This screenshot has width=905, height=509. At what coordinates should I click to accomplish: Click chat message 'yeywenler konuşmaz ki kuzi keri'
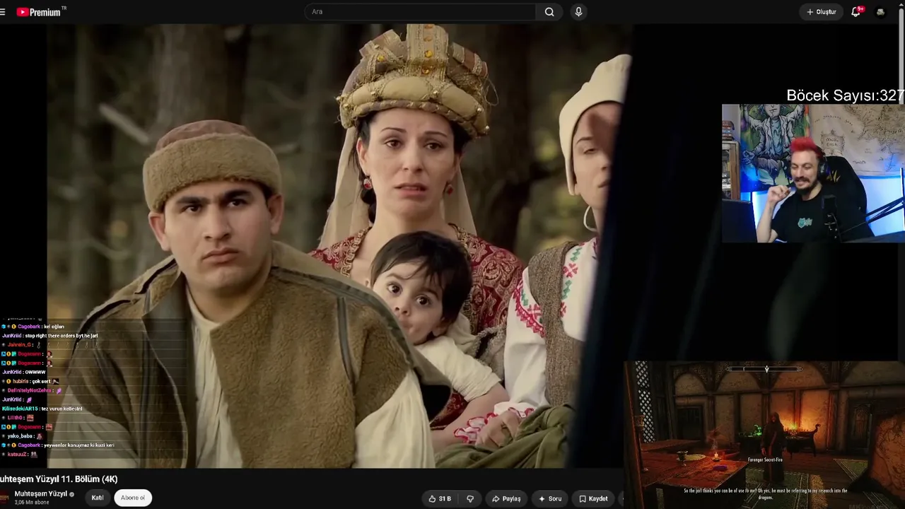point(79,445)
